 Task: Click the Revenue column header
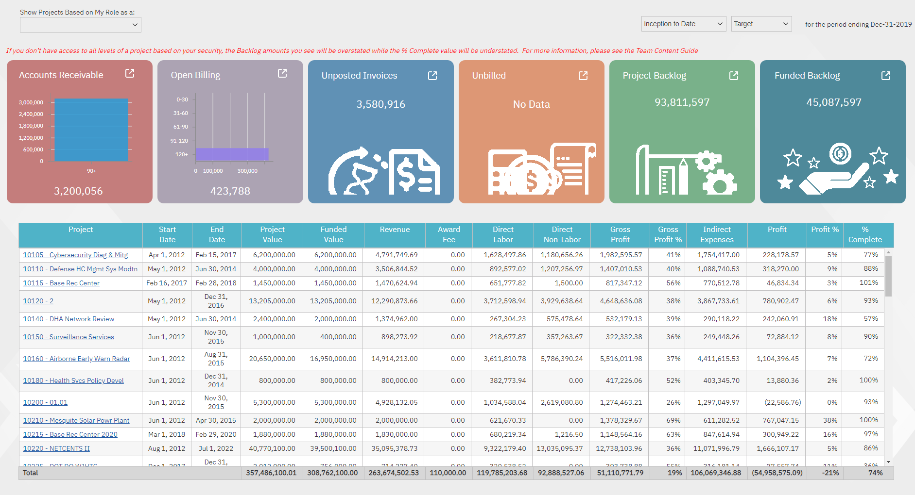click(x=395, y=230)
